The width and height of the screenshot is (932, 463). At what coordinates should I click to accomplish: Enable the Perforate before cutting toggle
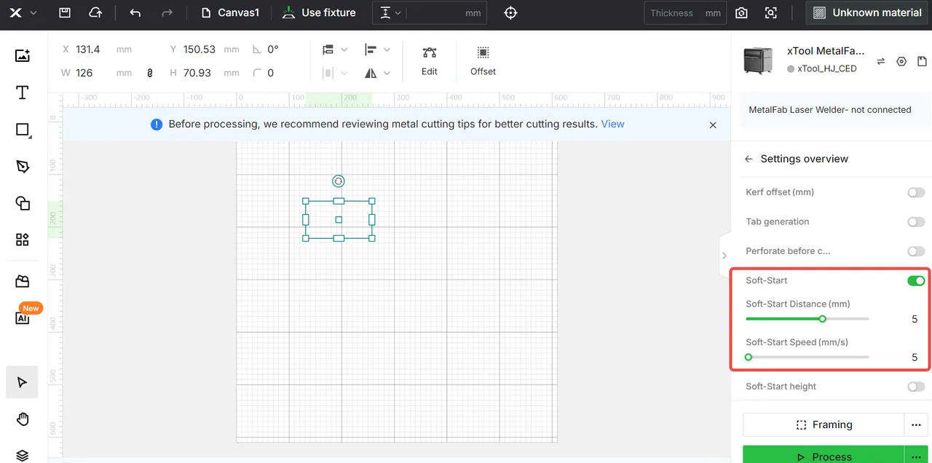[916, 251]
